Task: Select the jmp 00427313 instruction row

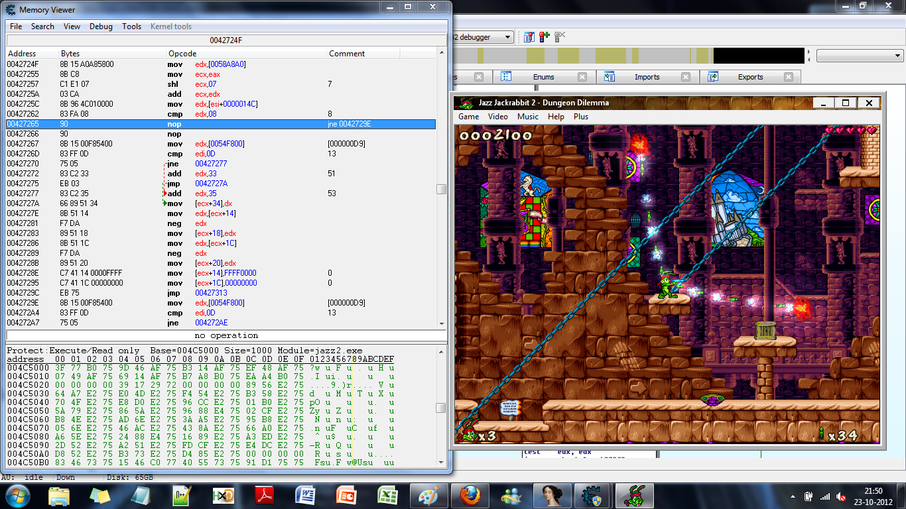Action: (221, 293)
